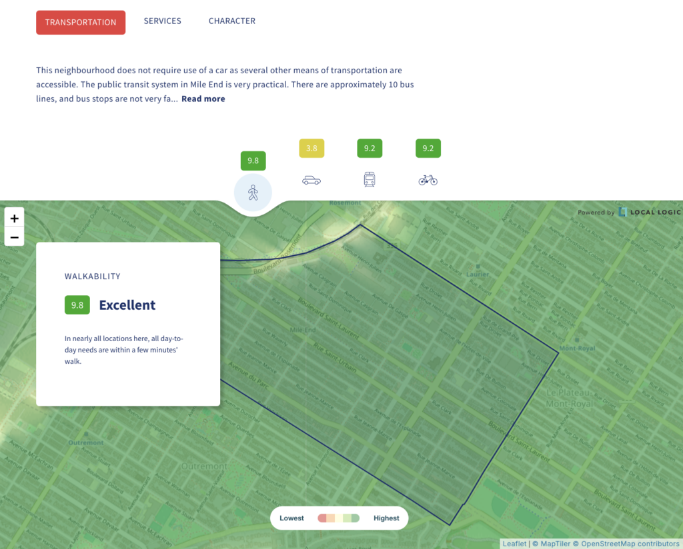
Task: Select the cycling score icon
Action: (x=428, y=180)
